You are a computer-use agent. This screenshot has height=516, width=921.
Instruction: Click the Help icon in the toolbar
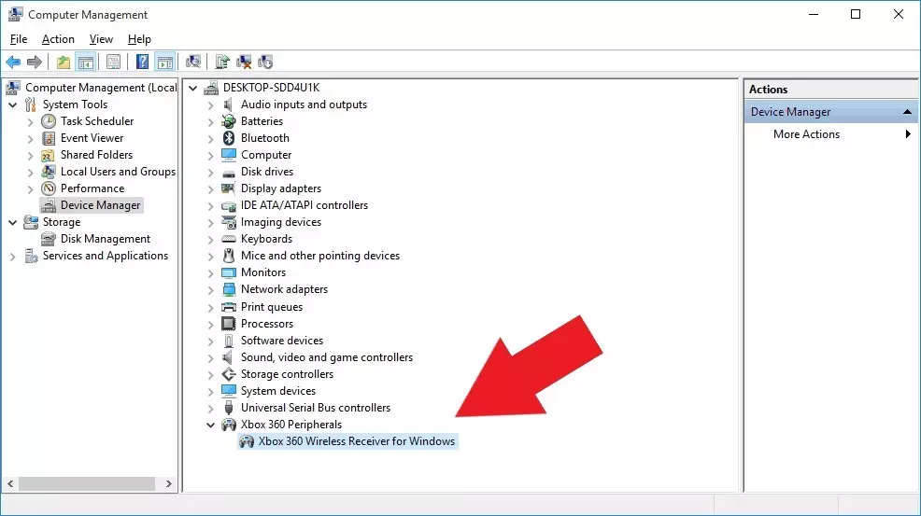[142, 63]
